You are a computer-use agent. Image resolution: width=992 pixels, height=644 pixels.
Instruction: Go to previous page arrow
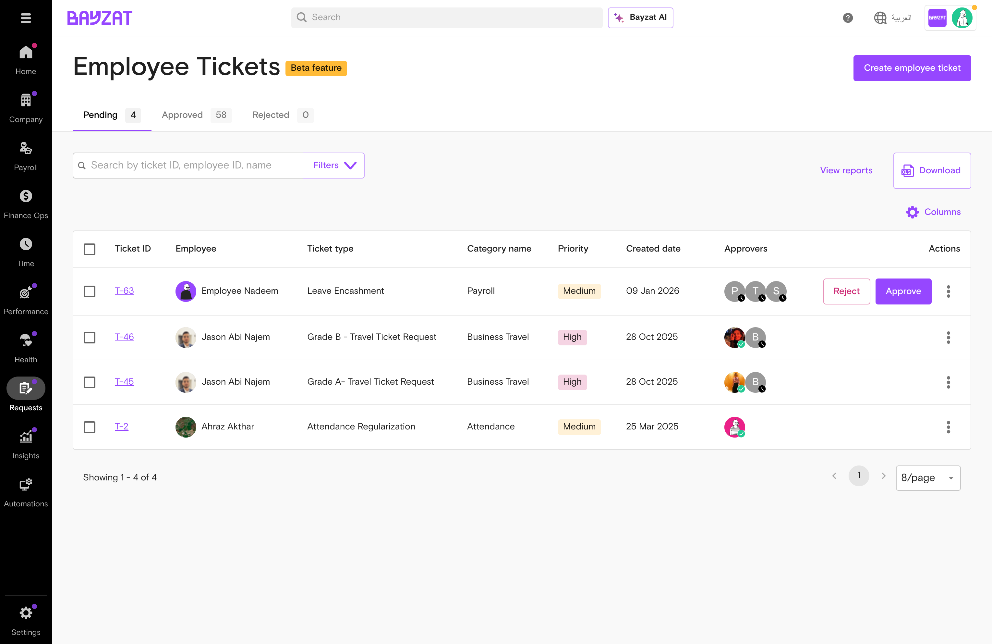click(x=834, y=476)
